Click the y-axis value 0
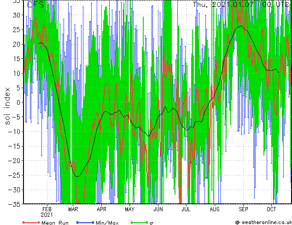 (18, 102)
